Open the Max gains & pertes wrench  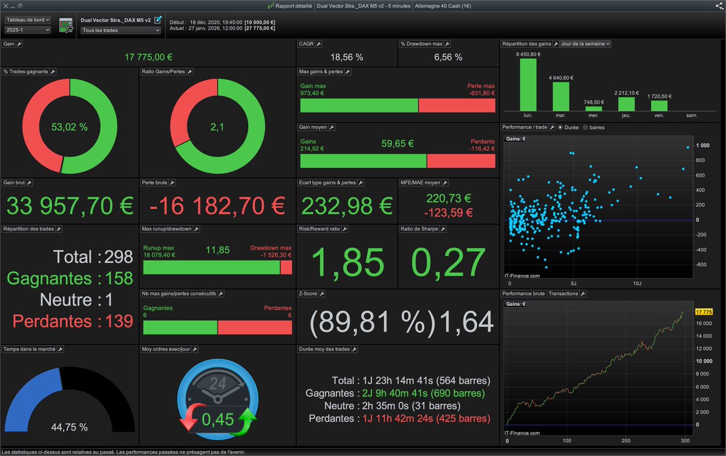coord(348,71)
